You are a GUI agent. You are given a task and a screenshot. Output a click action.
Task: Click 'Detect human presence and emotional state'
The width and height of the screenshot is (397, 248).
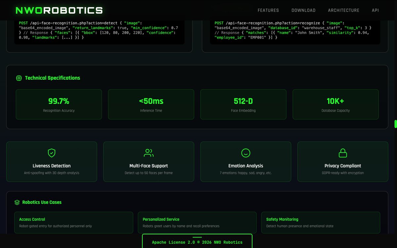pos(300,226)
